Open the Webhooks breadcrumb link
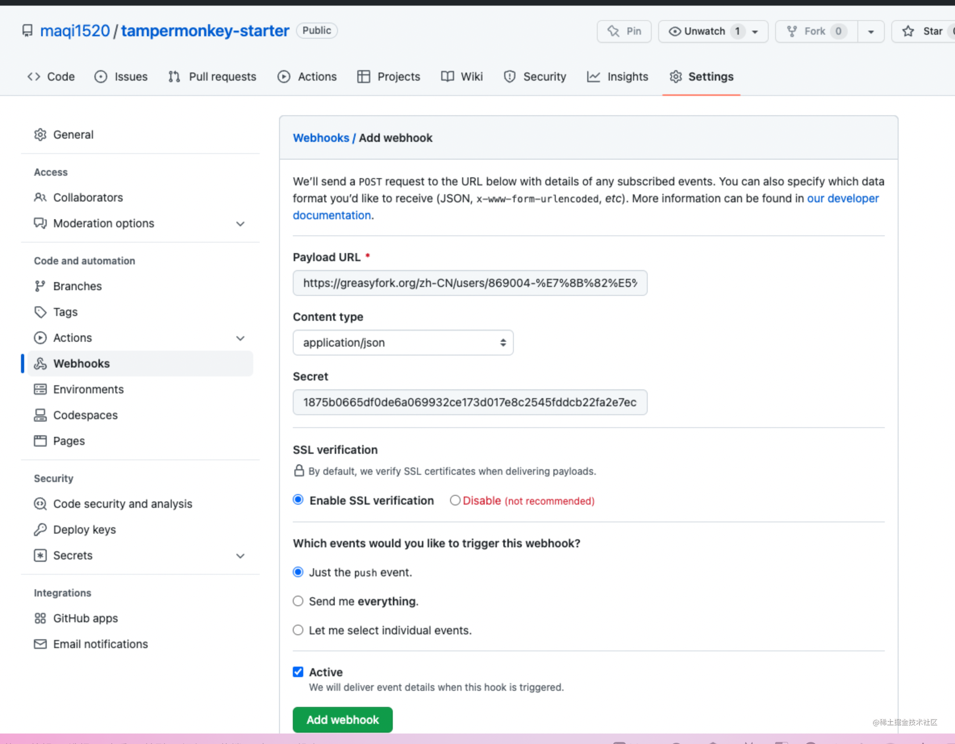955x744 pixels. click(321, 138)
